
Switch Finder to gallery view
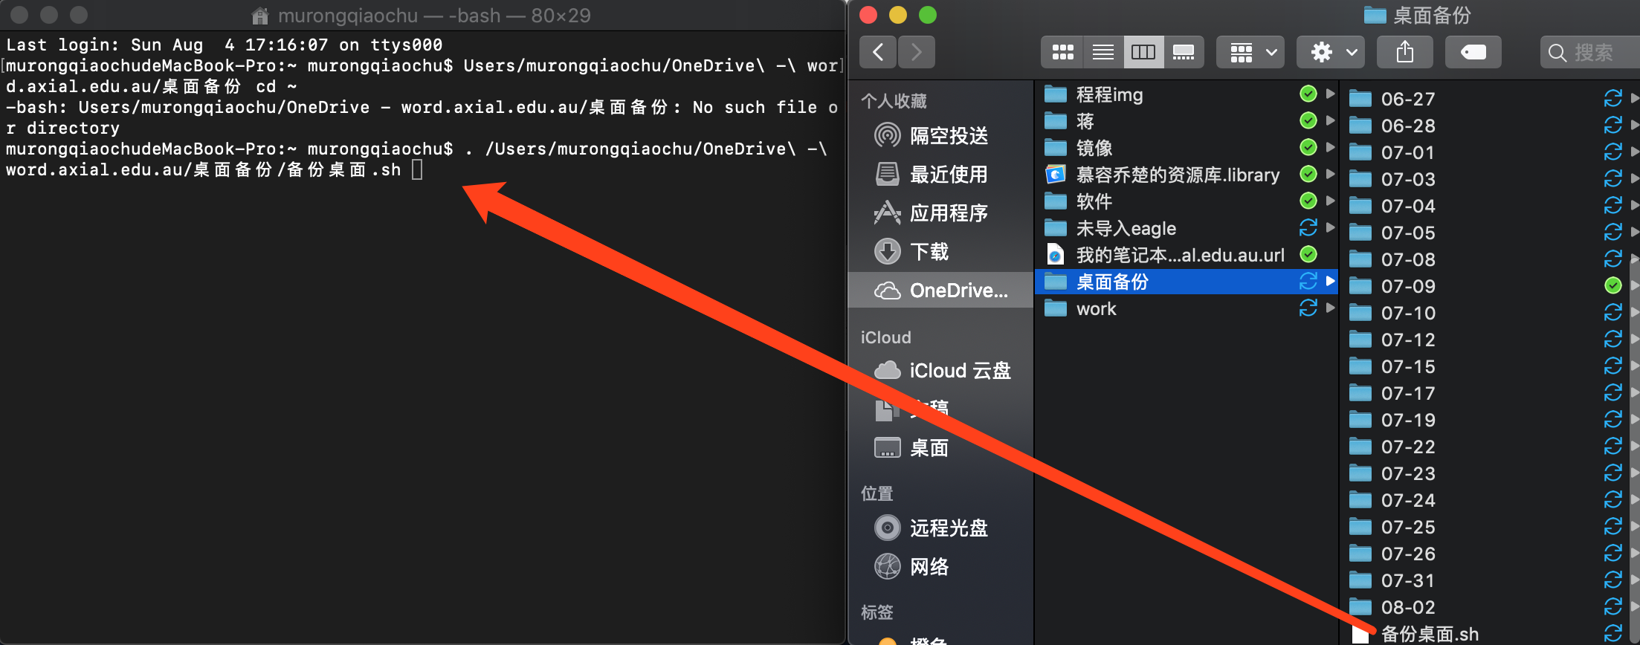coord(1183,52)
